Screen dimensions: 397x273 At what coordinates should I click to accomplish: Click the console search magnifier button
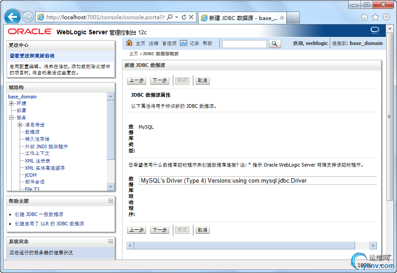274,44
